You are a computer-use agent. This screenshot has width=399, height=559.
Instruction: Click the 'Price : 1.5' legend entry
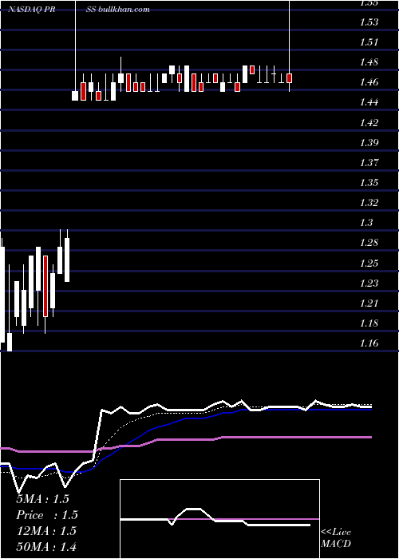(47, 515)
